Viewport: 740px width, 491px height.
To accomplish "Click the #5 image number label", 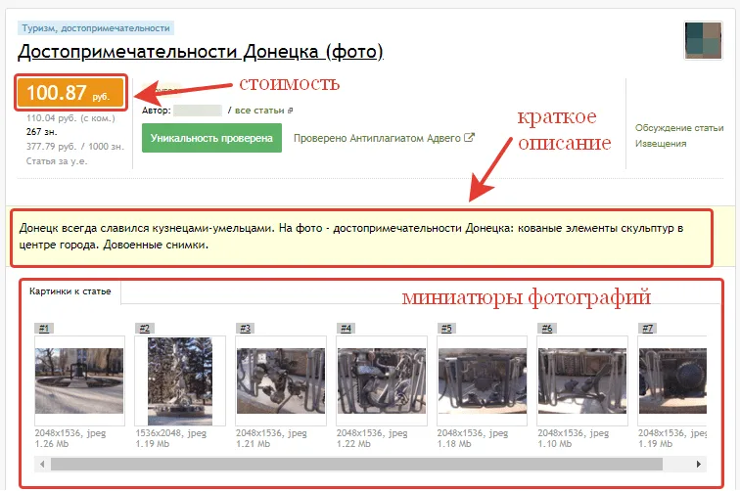I will click(446, 329).
